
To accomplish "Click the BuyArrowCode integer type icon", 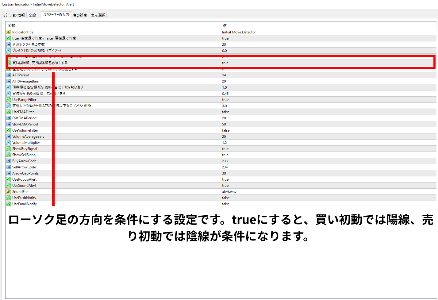I will [9, 161].
